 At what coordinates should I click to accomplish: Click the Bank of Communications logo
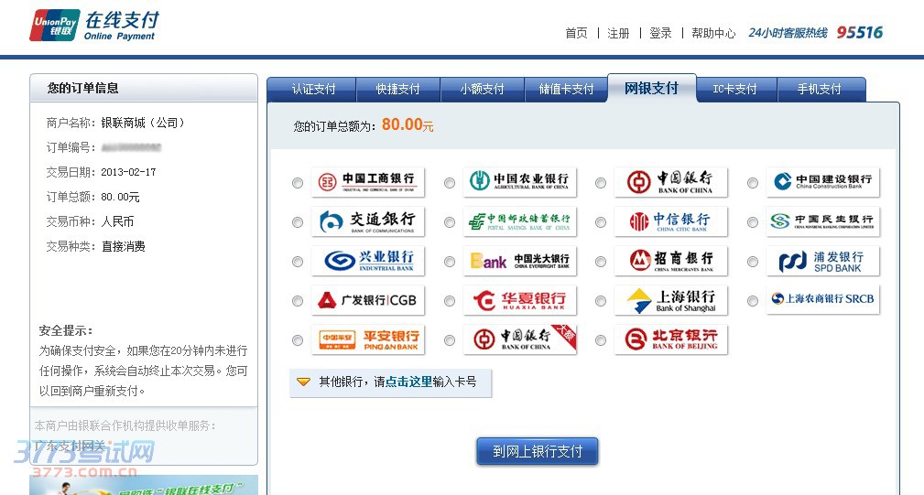click(367, 221)
